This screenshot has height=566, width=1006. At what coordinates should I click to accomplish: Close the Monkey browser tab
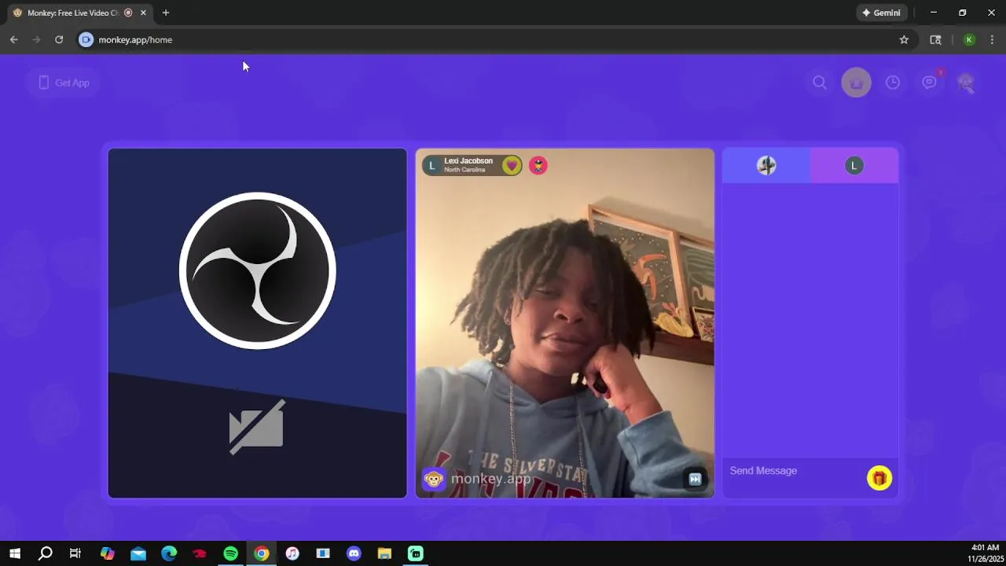tap(143, 13)
